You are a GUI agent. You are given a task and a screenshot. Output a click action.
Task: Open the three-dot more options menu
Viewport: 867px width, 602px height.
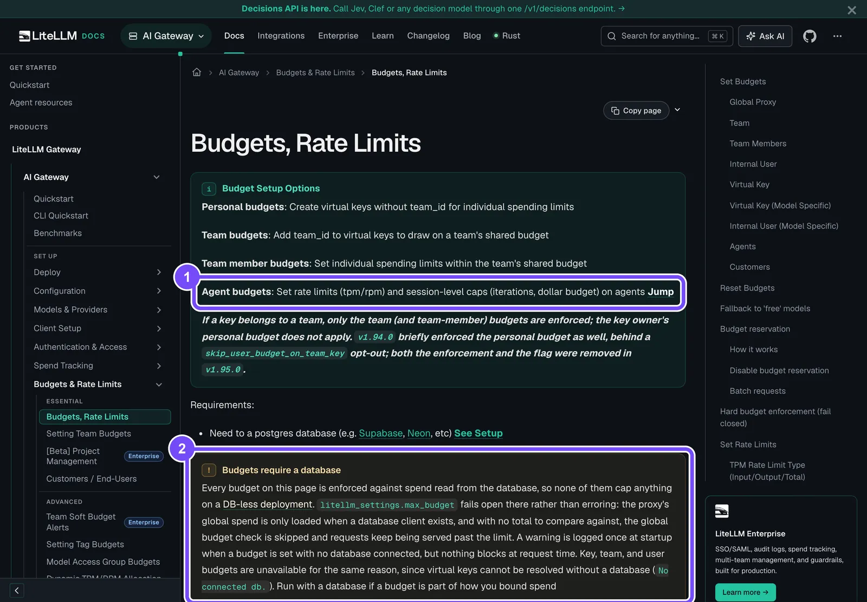(837, 36)
